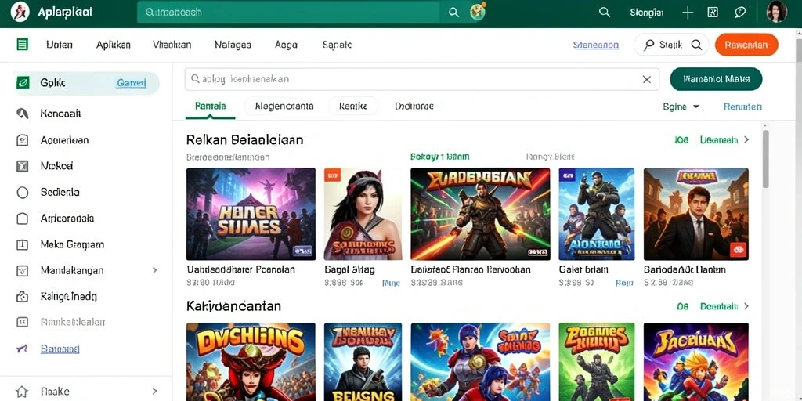Click the magnifier icon right of Stalik
The width and height of the screenshot is (802, 401).
pos(696,45)
